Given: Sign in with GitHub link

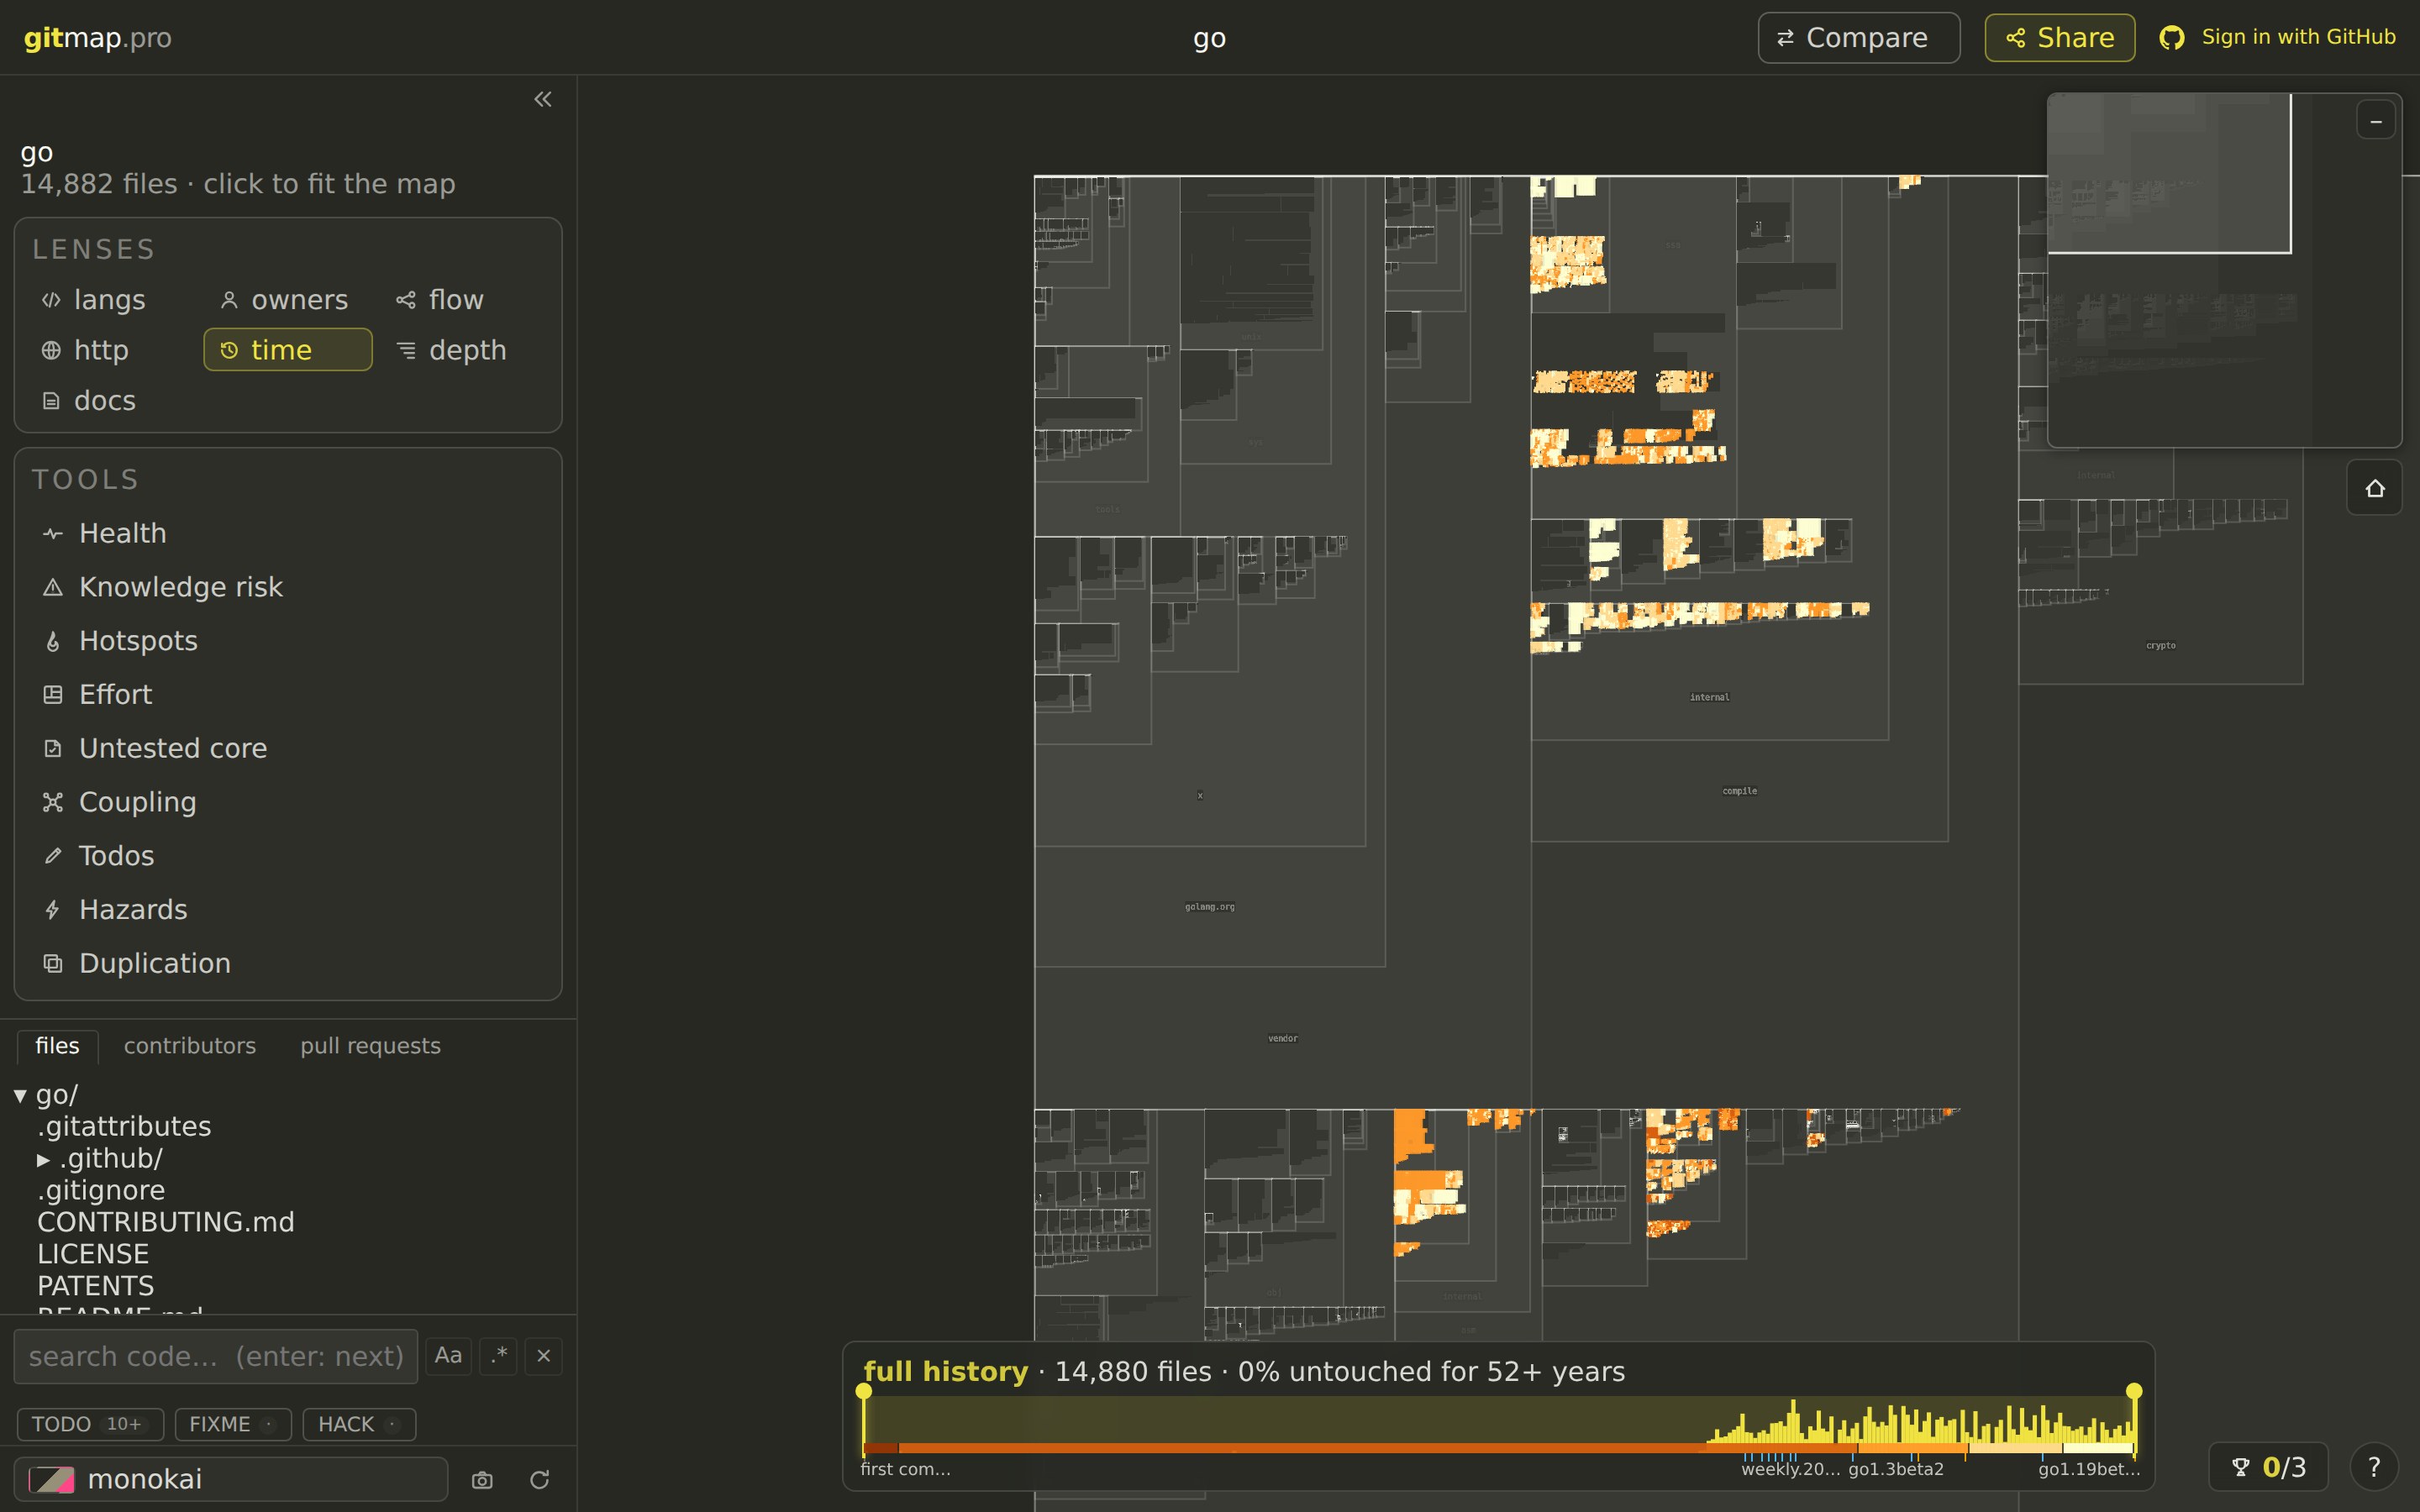Looking at the screenshot, I should pyautogui.click(x=2278, y=38).
